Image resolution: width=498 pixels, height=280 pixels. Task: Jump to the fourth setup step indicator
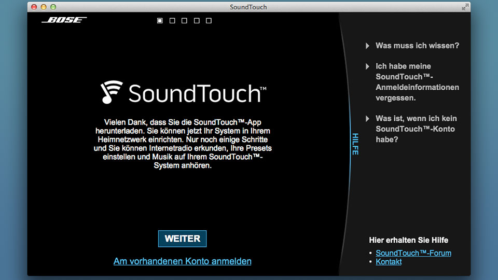[197, 21]
